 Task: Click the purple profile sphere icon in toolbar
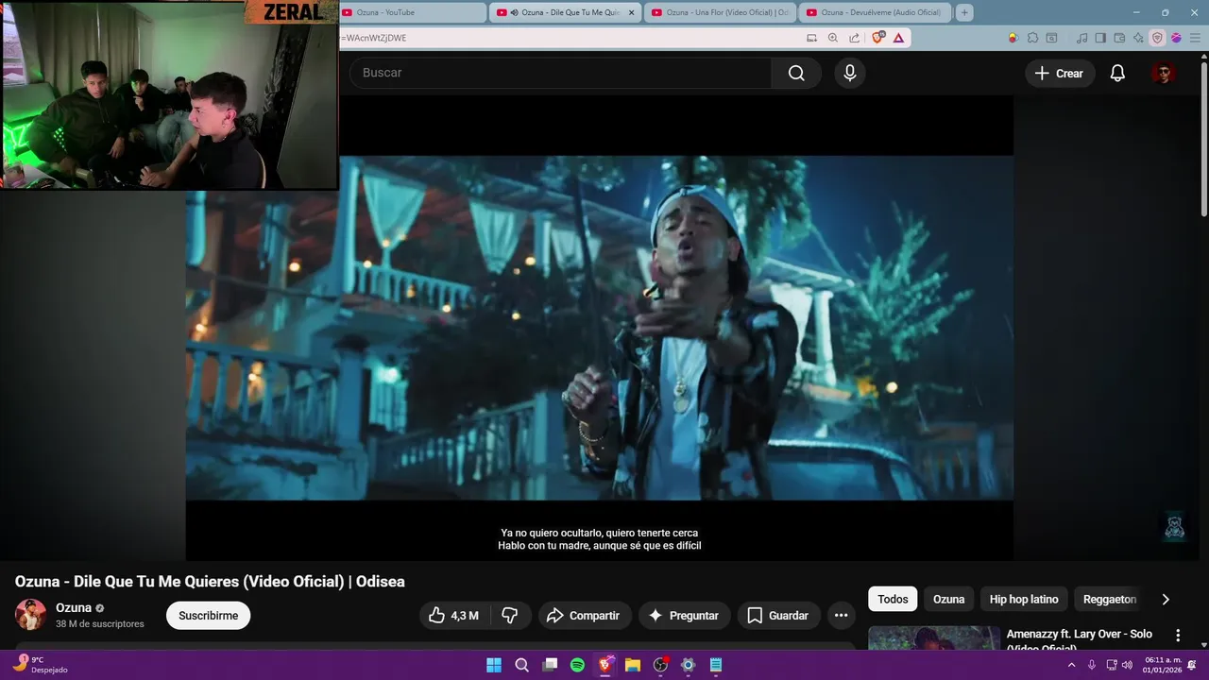coord(1176,38)
